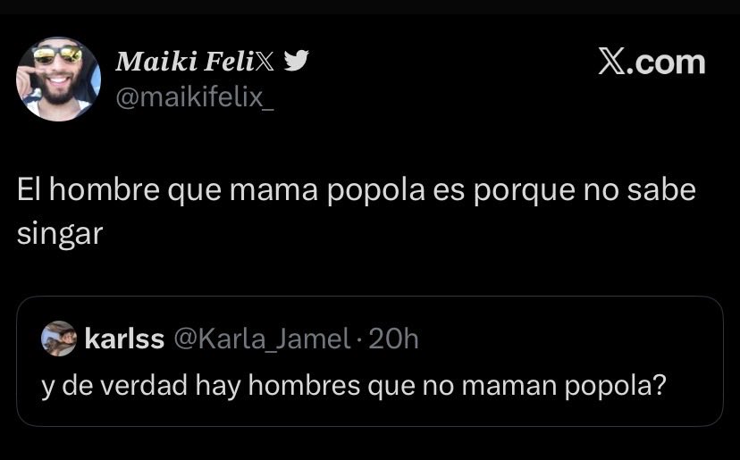
Task: Open the @Karla_Jamel handle
Action: pos(263,339)
